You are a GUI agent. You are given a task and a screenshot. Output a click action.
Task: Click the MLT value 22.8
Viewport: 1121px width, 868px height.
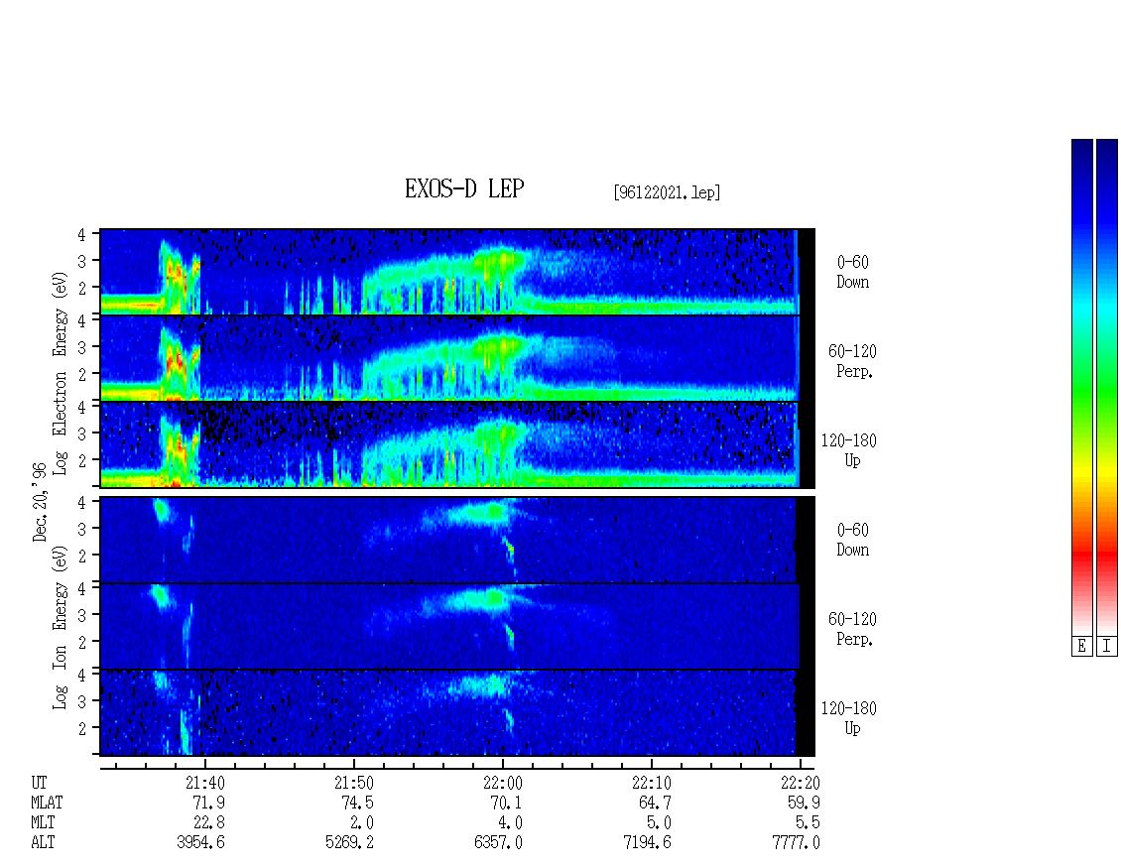208,823
